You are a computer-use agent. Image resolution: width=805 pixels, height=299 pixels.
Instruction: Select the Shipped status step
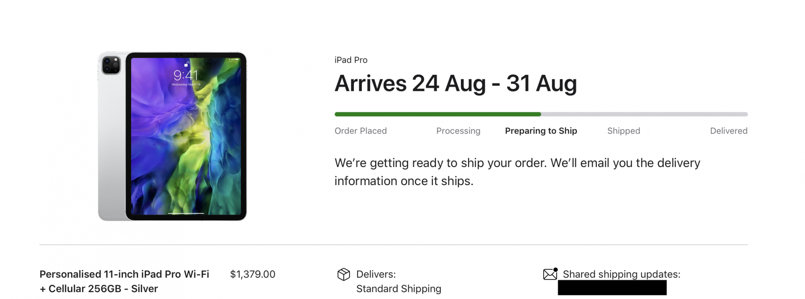[623, 131]
